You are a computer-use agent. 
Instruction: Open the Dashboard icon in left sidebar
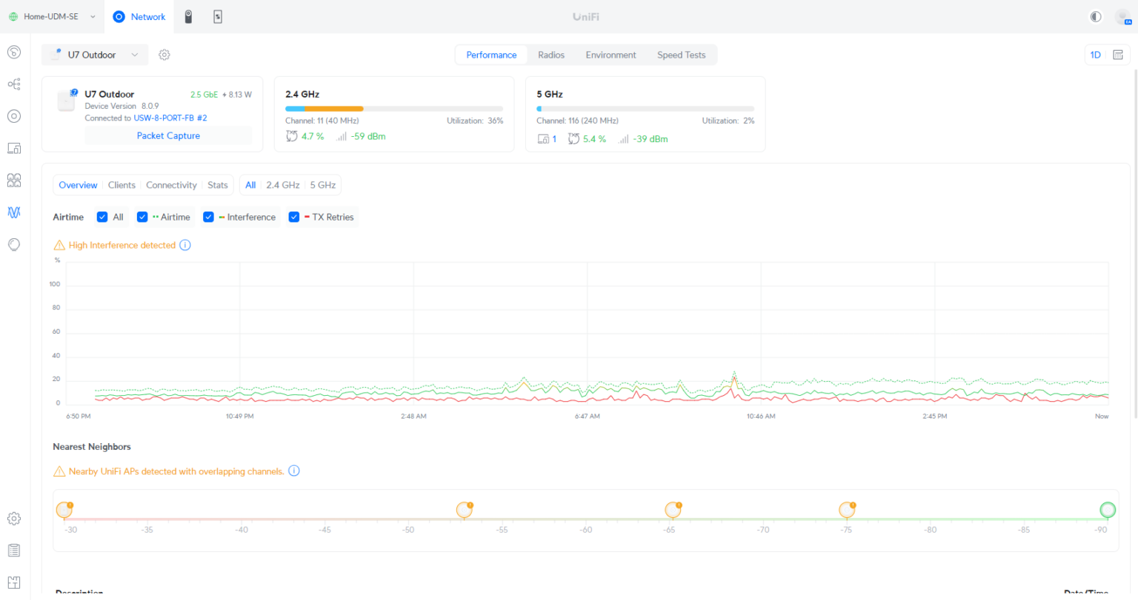[13, 52]
